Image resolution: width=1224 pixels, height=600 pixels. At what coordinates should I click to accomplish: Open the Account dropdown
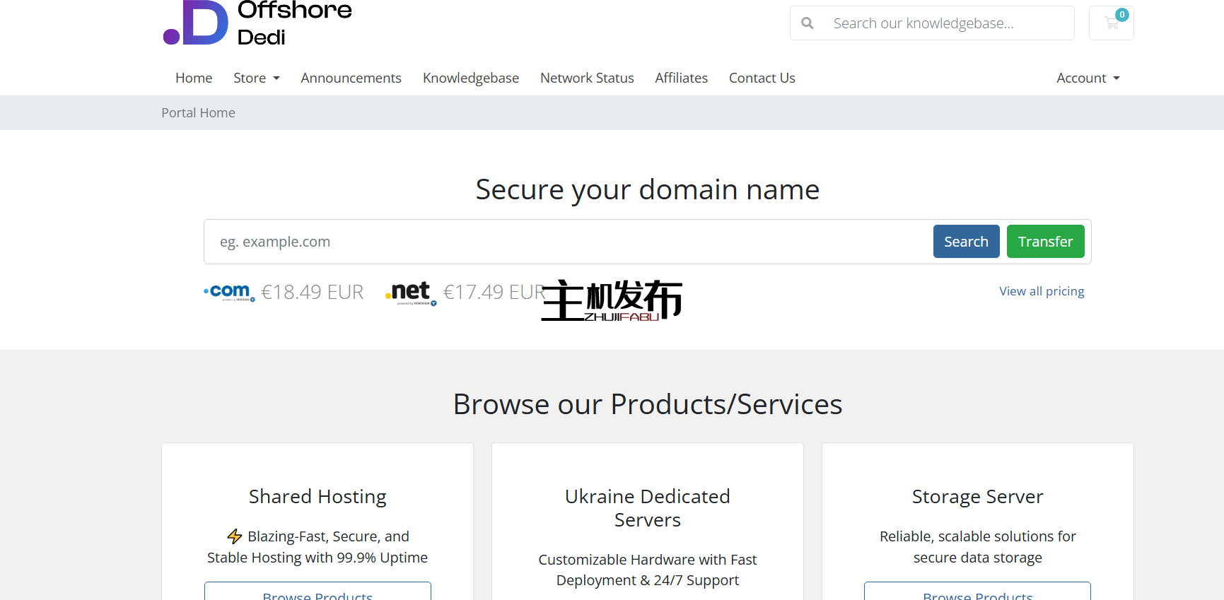(1088, 78)
